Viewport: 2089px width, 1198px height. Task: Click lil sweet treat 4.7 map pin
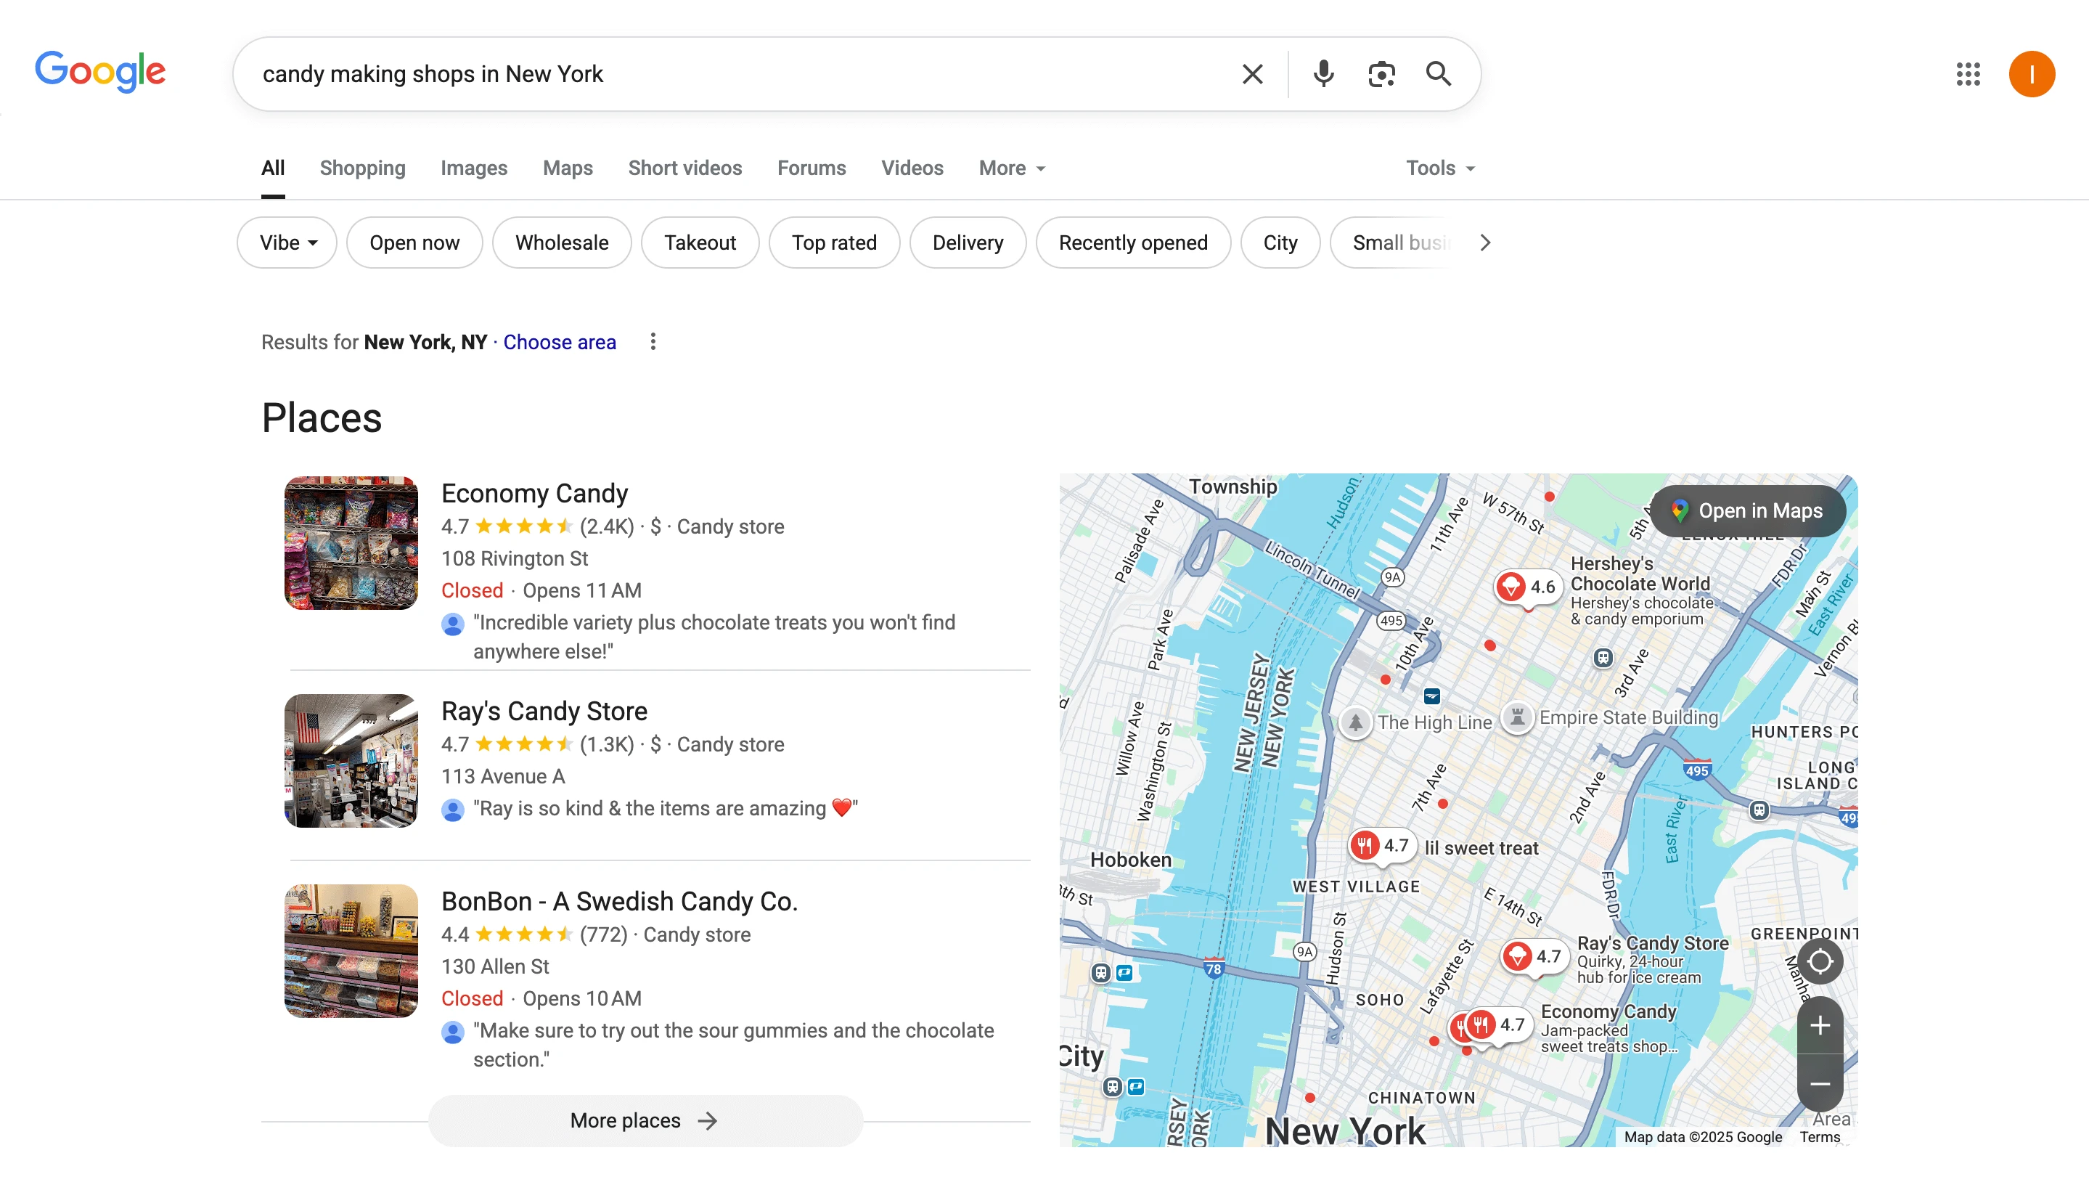pyautogui.click(x=1382, y=846)
